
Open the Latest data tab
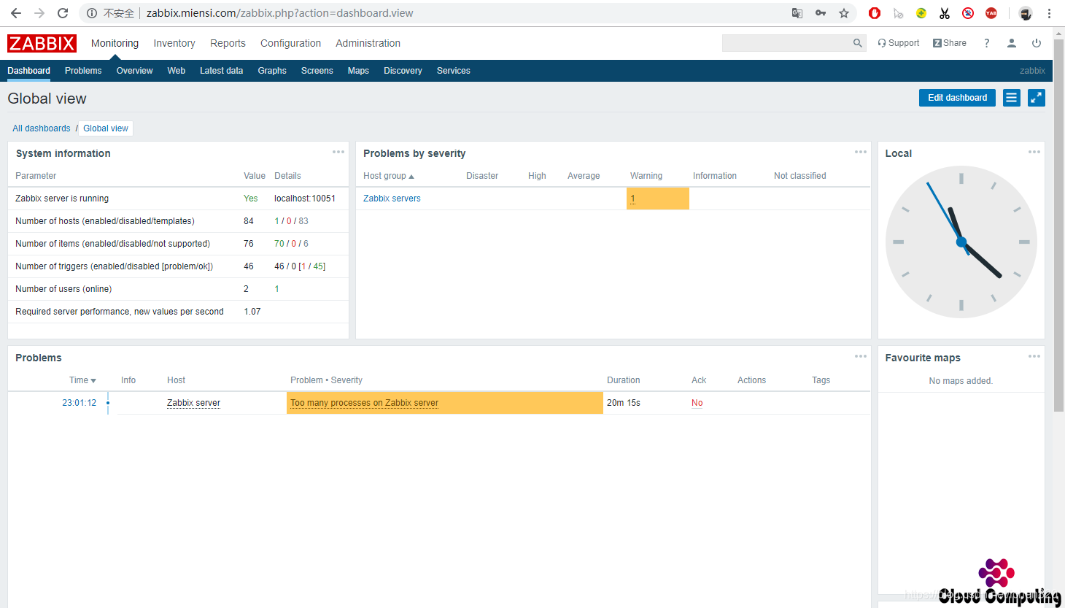click(x=221, y=71)
